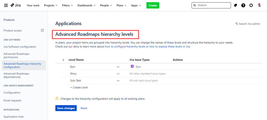267x120 pixels.
Task: Open Product access in sidebar
Action: pos(13,30)
